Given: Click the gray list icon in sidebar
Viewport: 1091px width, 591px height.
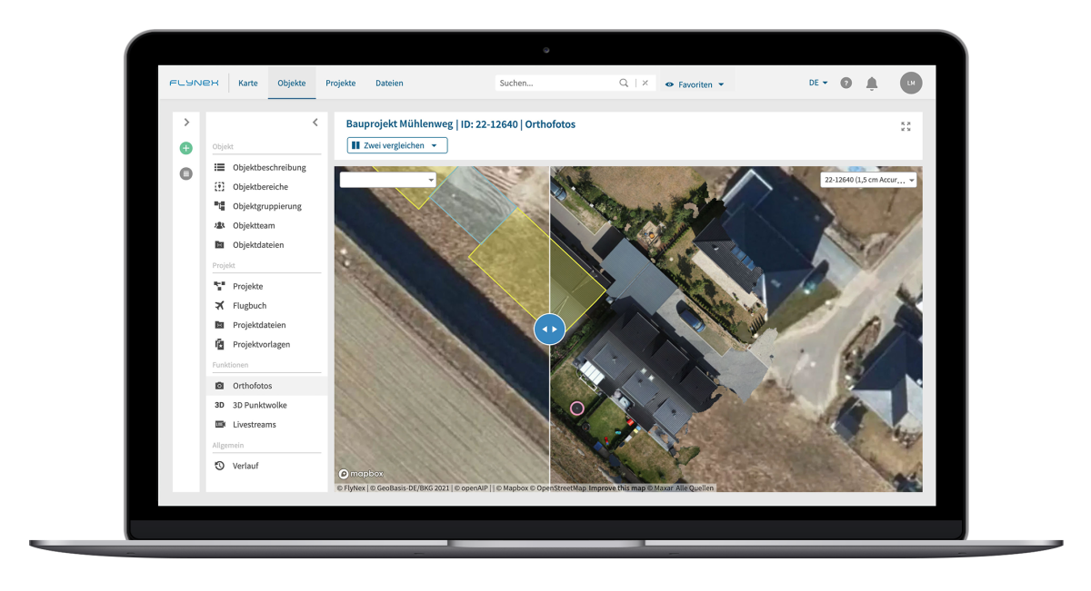Looking at the screenshot, I should pyautogui.click(x=186, y=173).
